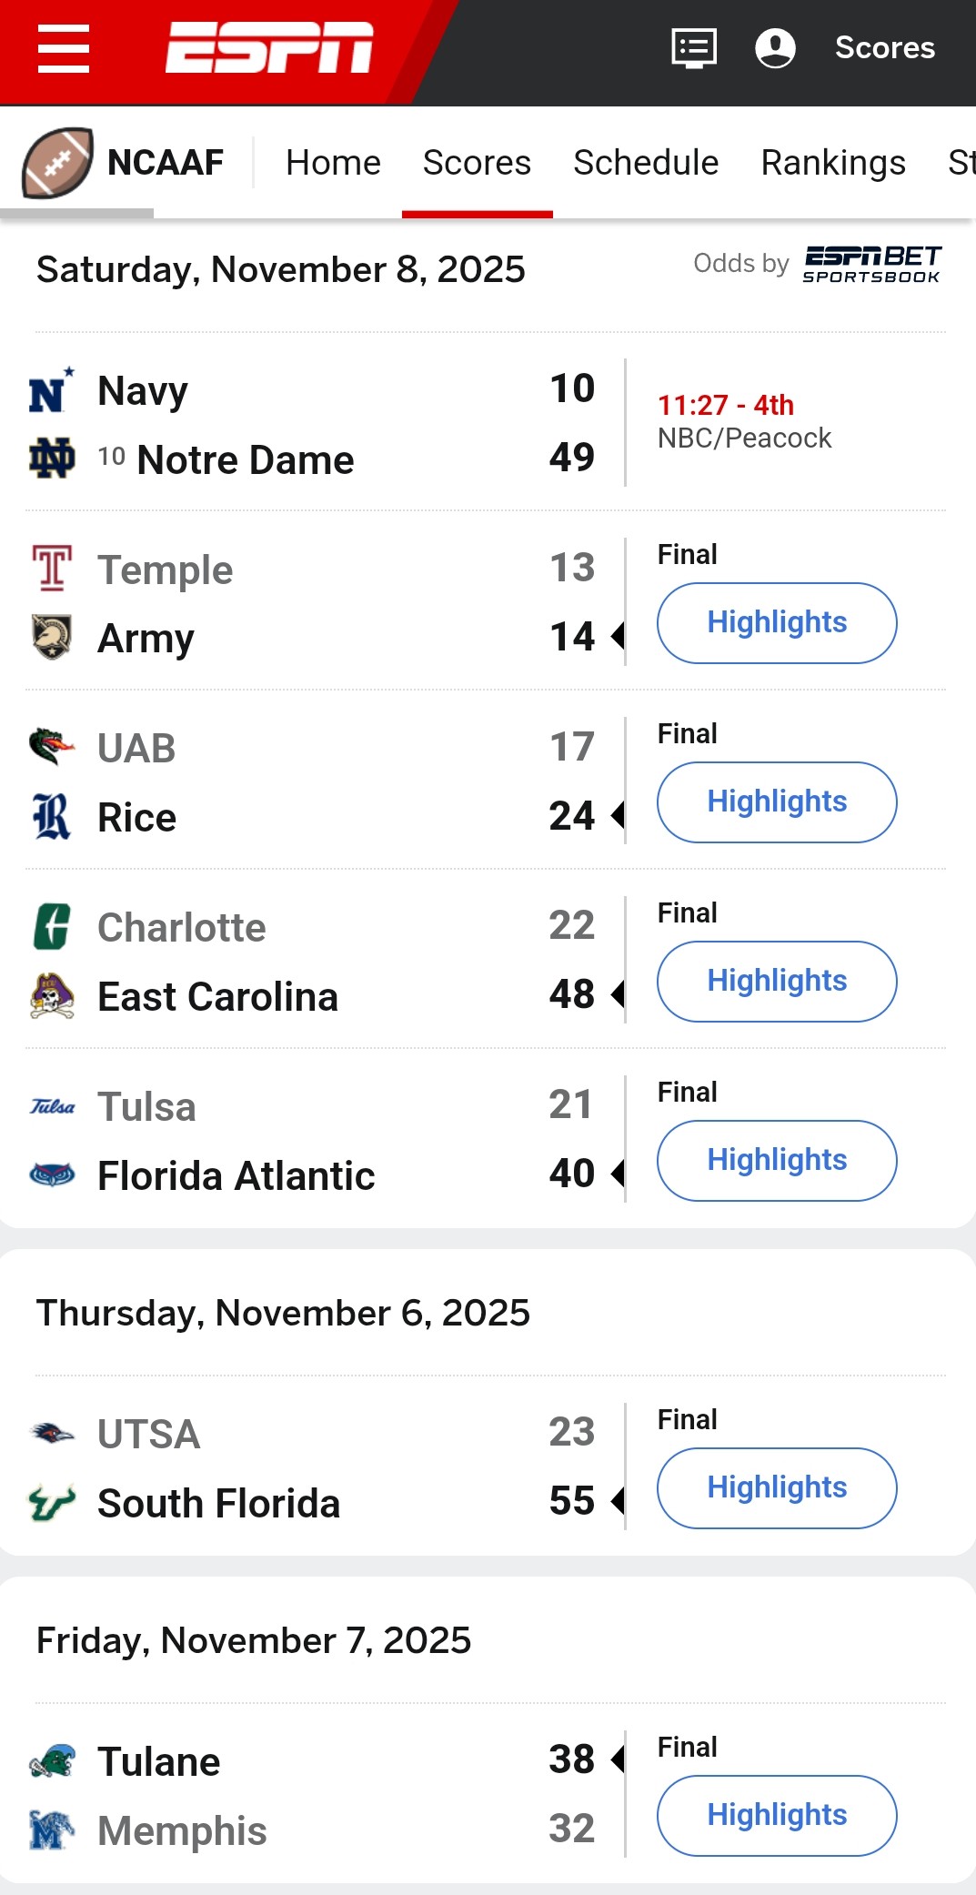Image resolution: width=976 pixels, height=1895 pixels.
Task: Click the Notre Dame team logo
Action: coord(52,459)
